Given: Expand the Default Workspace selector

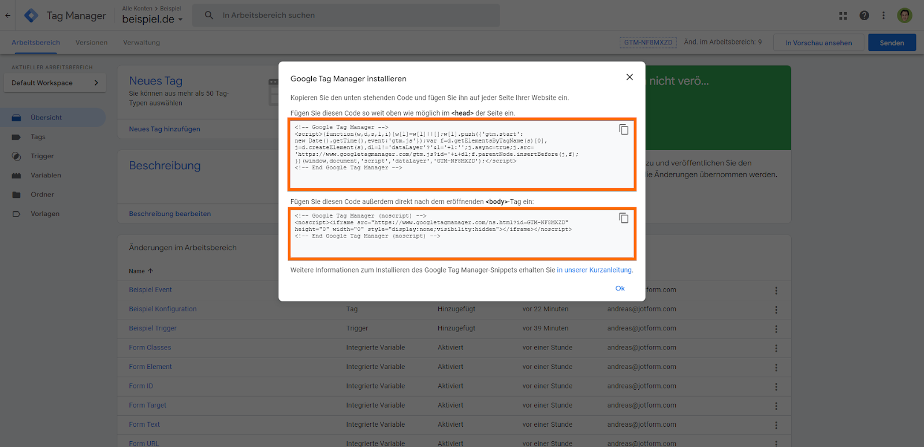Looking at the screenshot, I should 55,83.
